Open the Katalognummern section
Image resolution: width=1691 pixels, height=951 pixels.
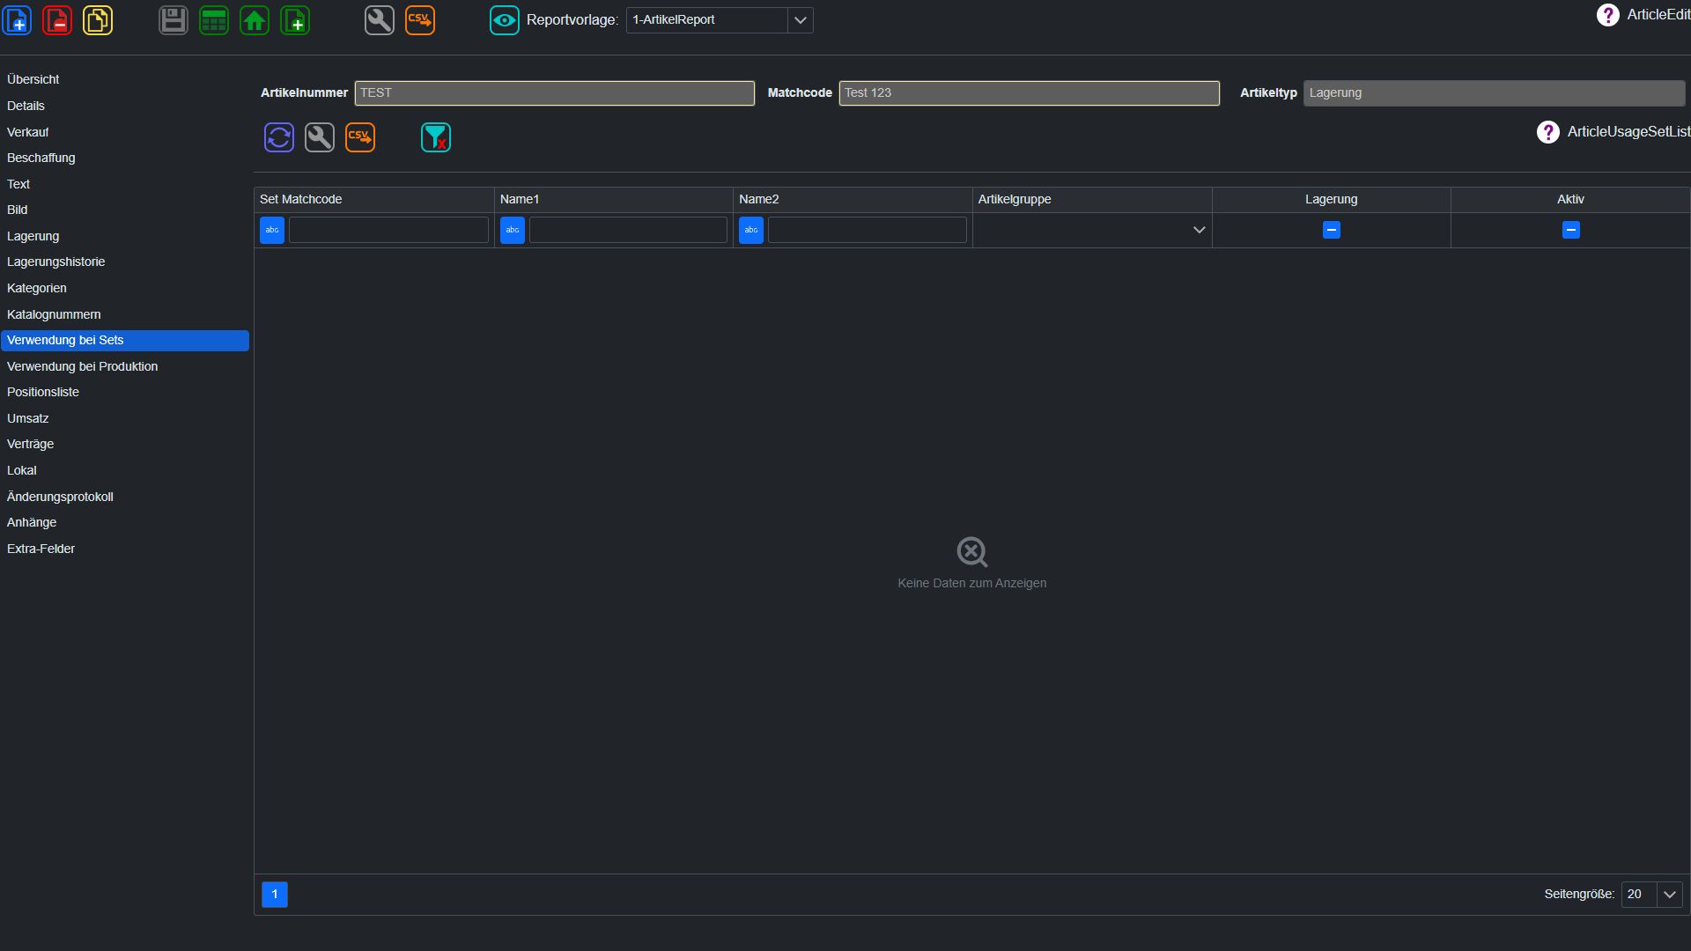pyautogui.click(x=124, y=314)
